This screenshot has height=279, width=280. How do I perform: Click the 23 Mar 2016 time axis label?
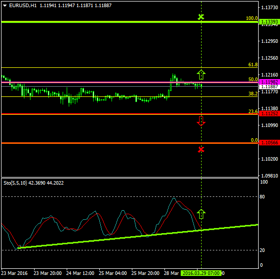pyautogui.click(x=14, y=273)
